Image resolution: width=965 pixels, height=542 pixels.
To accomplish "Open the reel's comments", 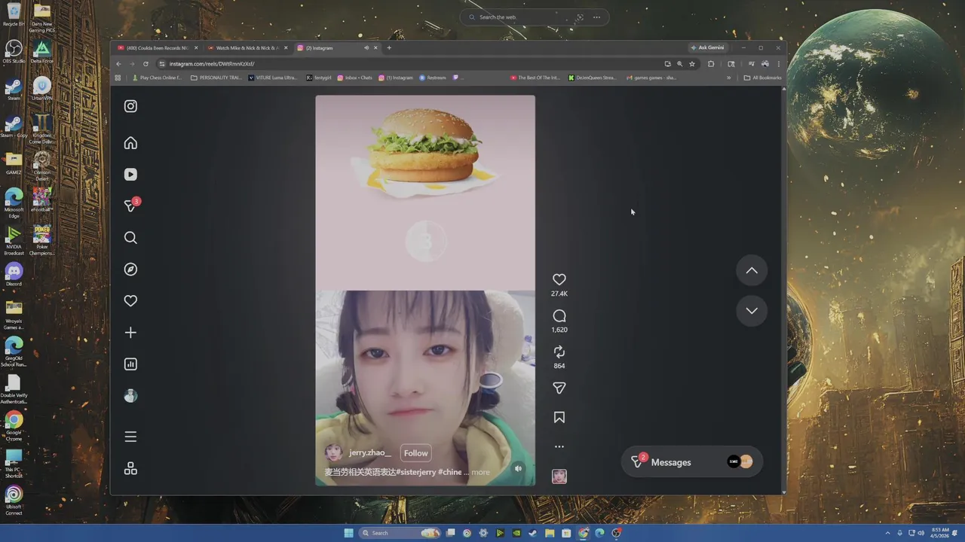I will coord(559,316).
